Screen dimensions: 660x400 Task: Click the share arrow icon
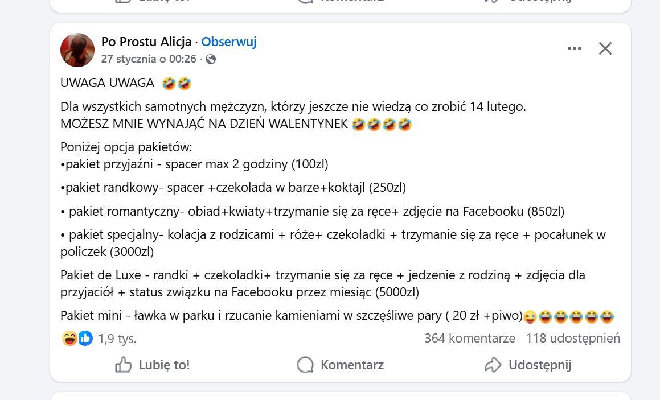[493, 365]
